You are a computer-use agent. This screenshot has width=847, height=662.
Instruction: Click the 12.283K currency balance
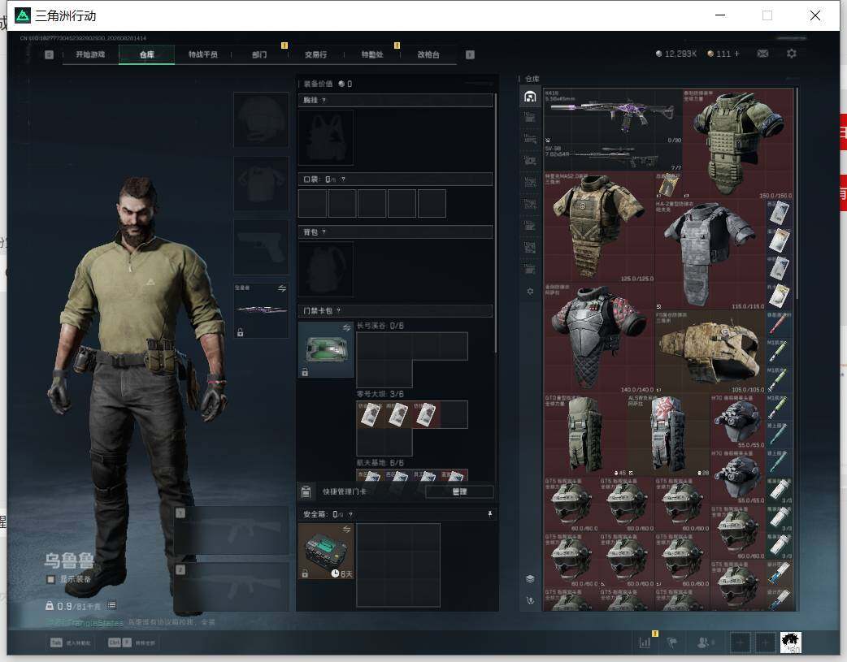pos(676,54)
